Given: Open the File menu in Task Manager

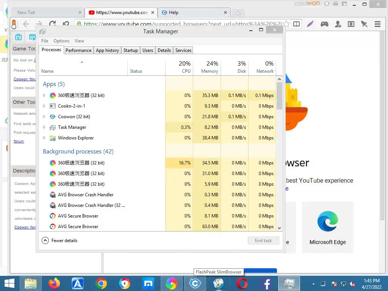Looking at the screenshot, I should 45,41.
